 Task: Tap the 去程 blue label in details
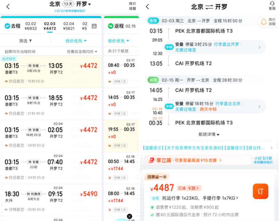click(x=153, y=21)
